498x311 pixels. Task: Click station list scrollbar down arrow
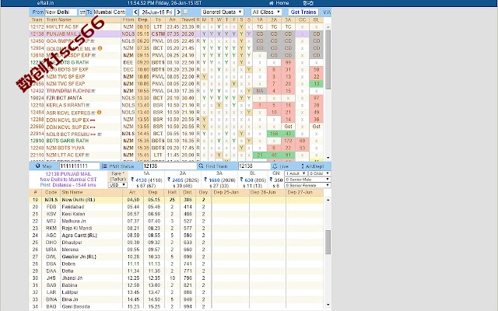(328, 305)
